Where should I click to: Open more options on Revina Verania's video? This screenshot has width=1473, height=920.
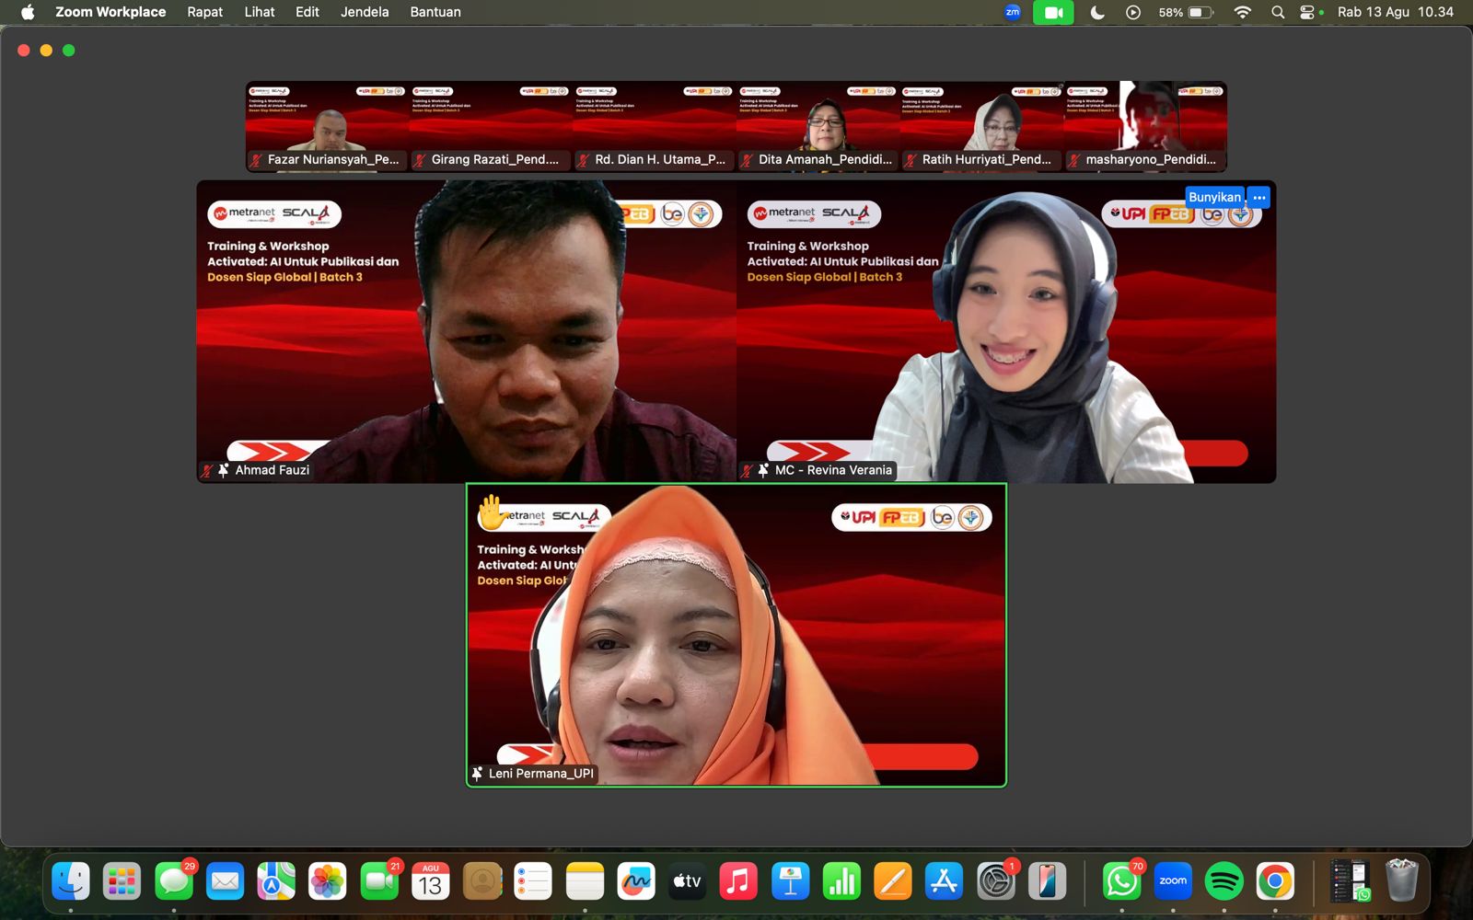1259,197
